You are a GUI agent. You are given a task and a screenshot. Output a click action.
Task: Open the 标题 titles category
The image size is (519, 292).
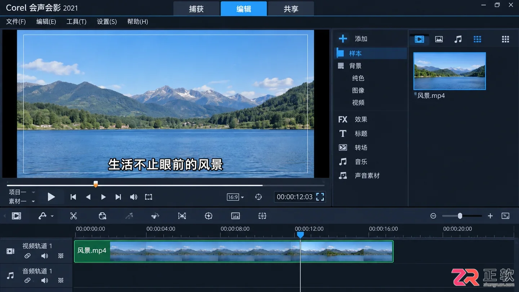click(353, 133)
